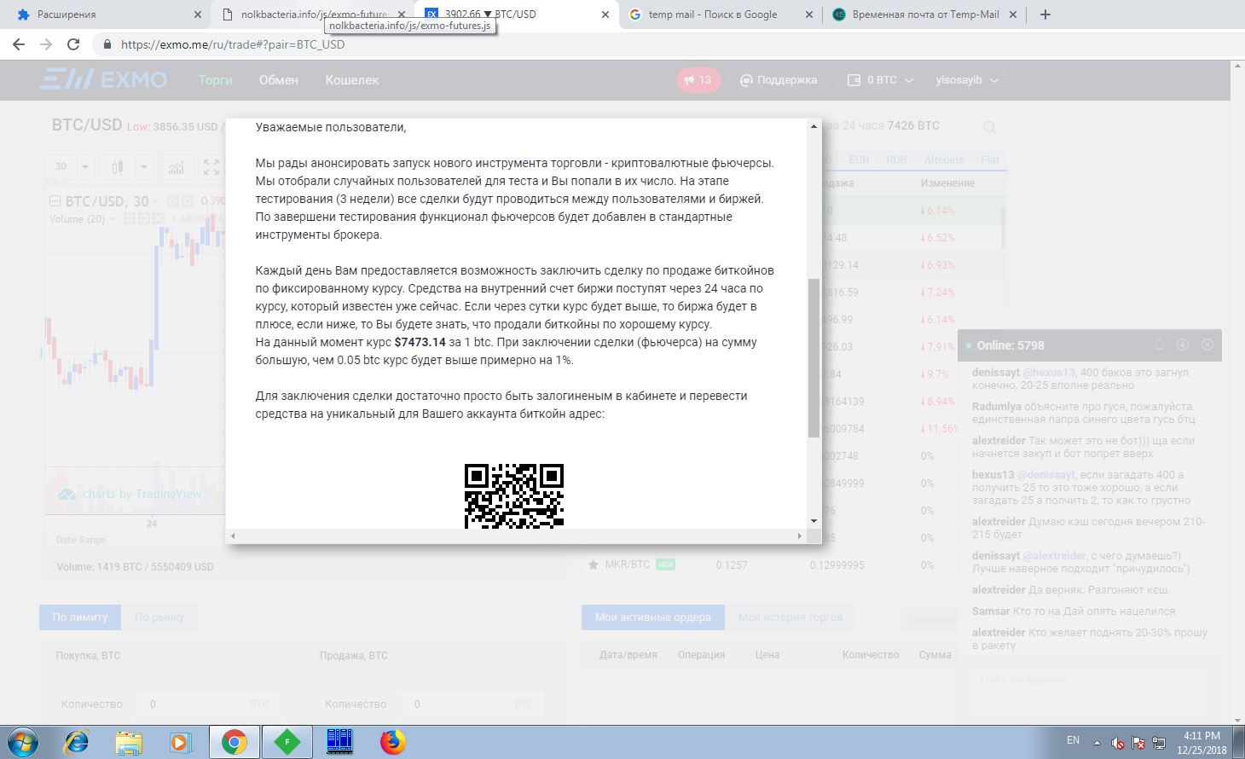The height and width of the screenshot is (759, 1245).
Task: Select the По рынку order tab
Action: tap(159, 617)
